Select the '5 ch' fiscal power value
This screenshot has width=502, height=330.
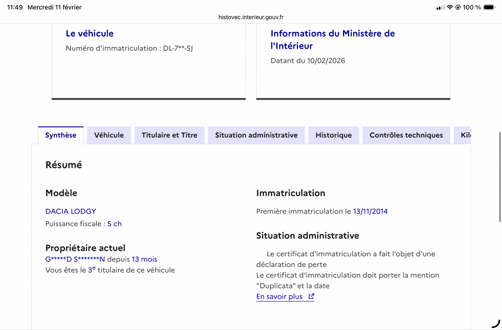coord(115,224)
